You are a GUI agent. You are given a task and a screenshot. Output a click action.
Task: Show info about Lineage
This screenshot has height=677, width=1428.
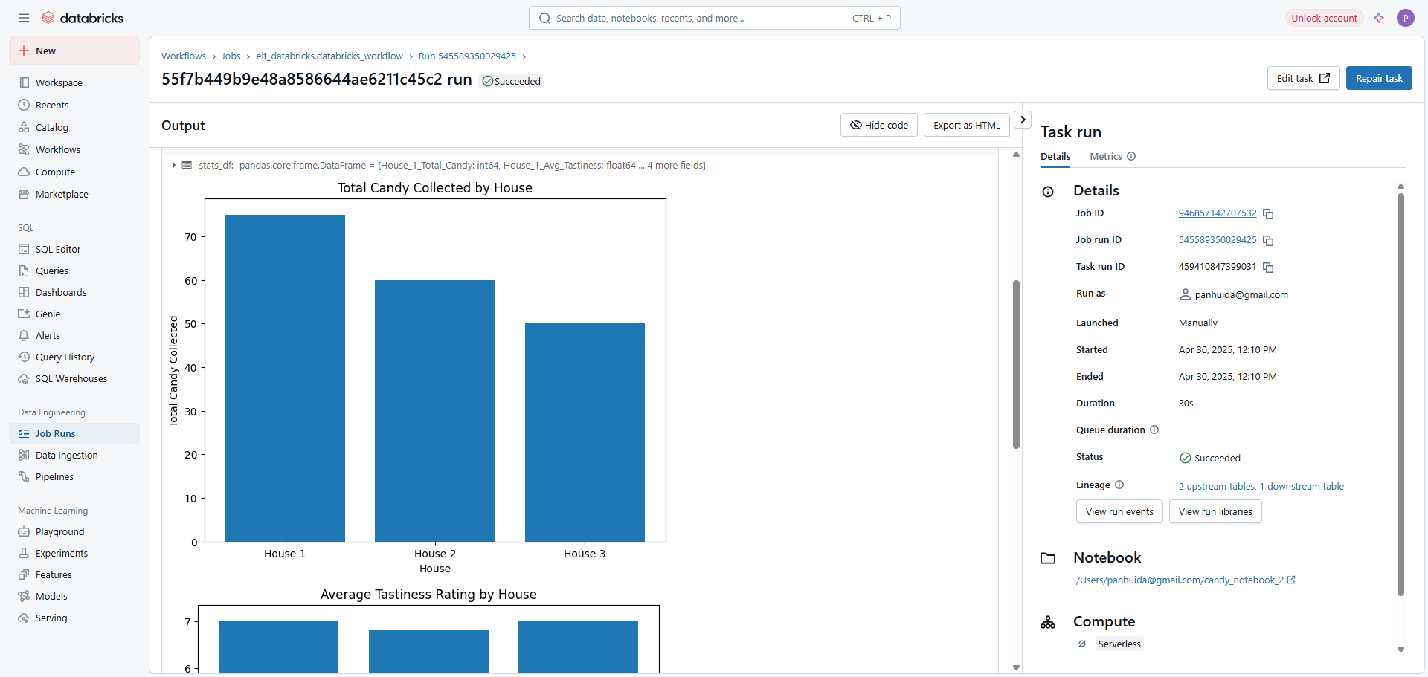point(1119,485)
